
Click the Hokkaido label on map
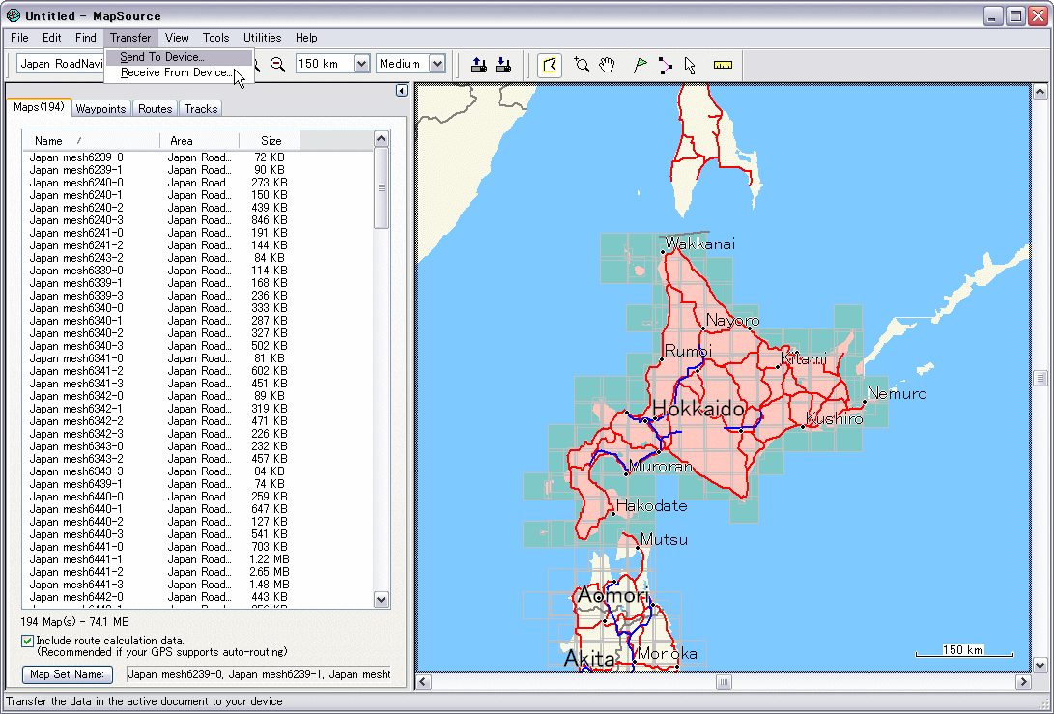[x=698, y=409]
